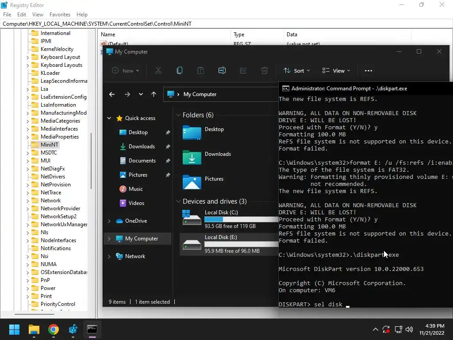Click the sync status tray icon
453x340 pixels.
tap(386, 329)
